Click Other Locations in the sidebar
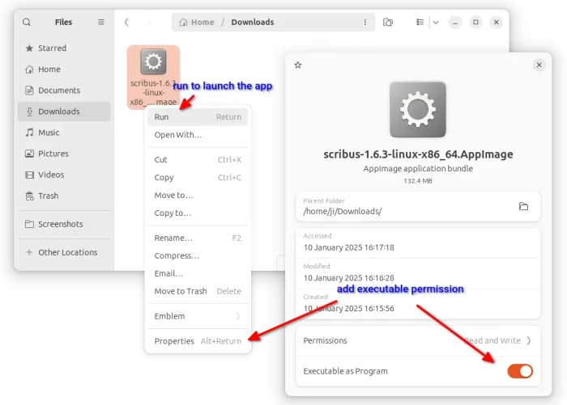567x405 pixels. pos(64,252)
